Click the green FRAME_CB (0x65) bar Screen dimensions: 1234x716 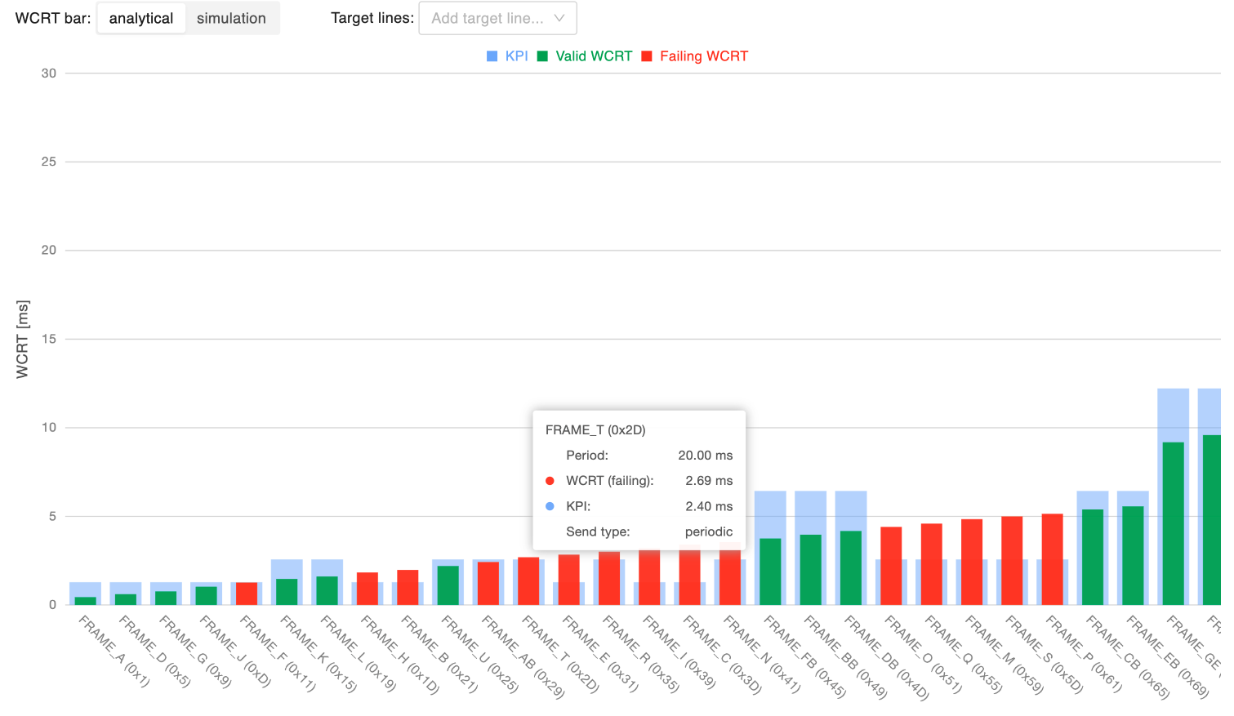[1093, 557]
